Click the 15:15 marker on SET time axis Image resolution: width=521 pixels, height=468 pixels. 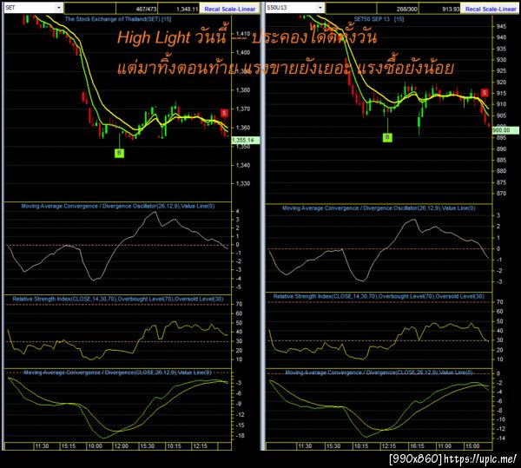point(69,446)
